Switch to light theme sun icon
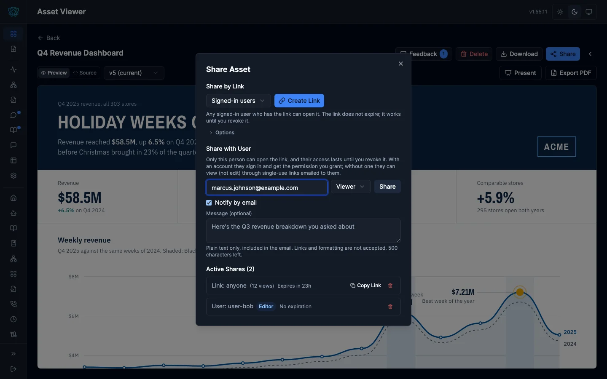Screen dimensions: 607x379 click(560, 12)
